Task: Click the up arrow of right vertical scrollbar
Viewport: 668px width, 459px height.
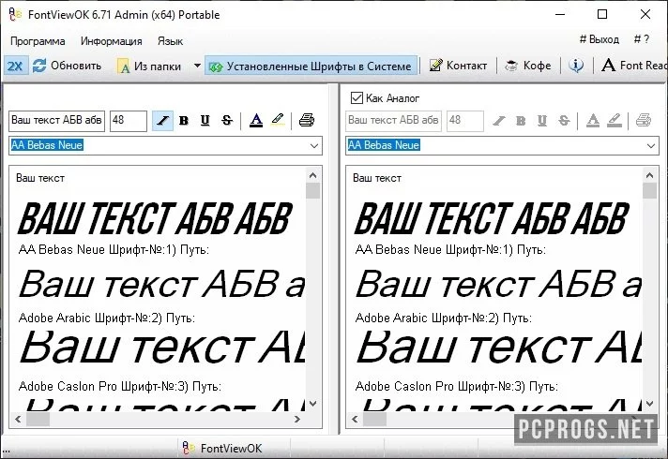Action: (649, 175)
